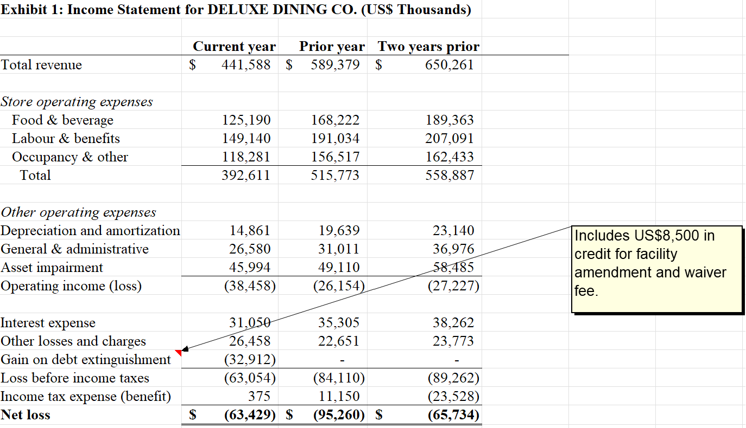Select the Total revenue label cell
Viewport: 746px width, 428px height.
click(x=41, y=64)
